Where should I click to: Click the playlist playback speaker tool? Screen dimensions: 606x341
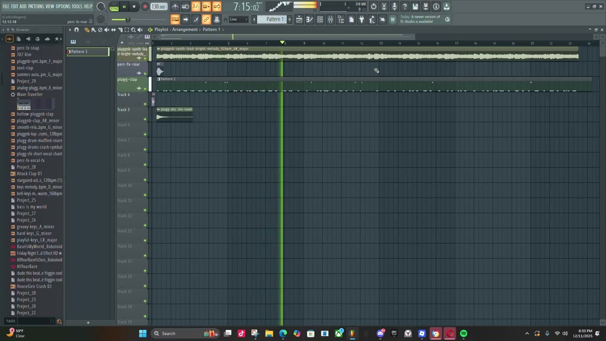point(140,30)
